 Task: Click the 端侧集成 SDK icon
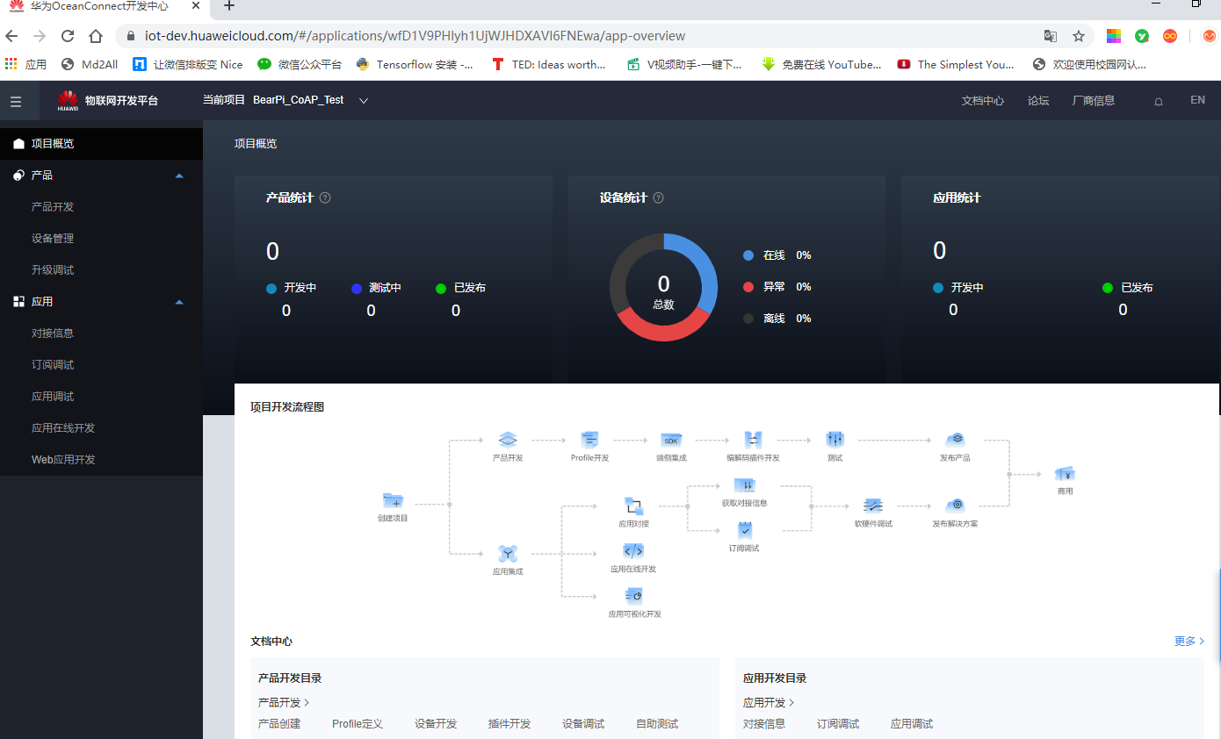pos(671,439)
